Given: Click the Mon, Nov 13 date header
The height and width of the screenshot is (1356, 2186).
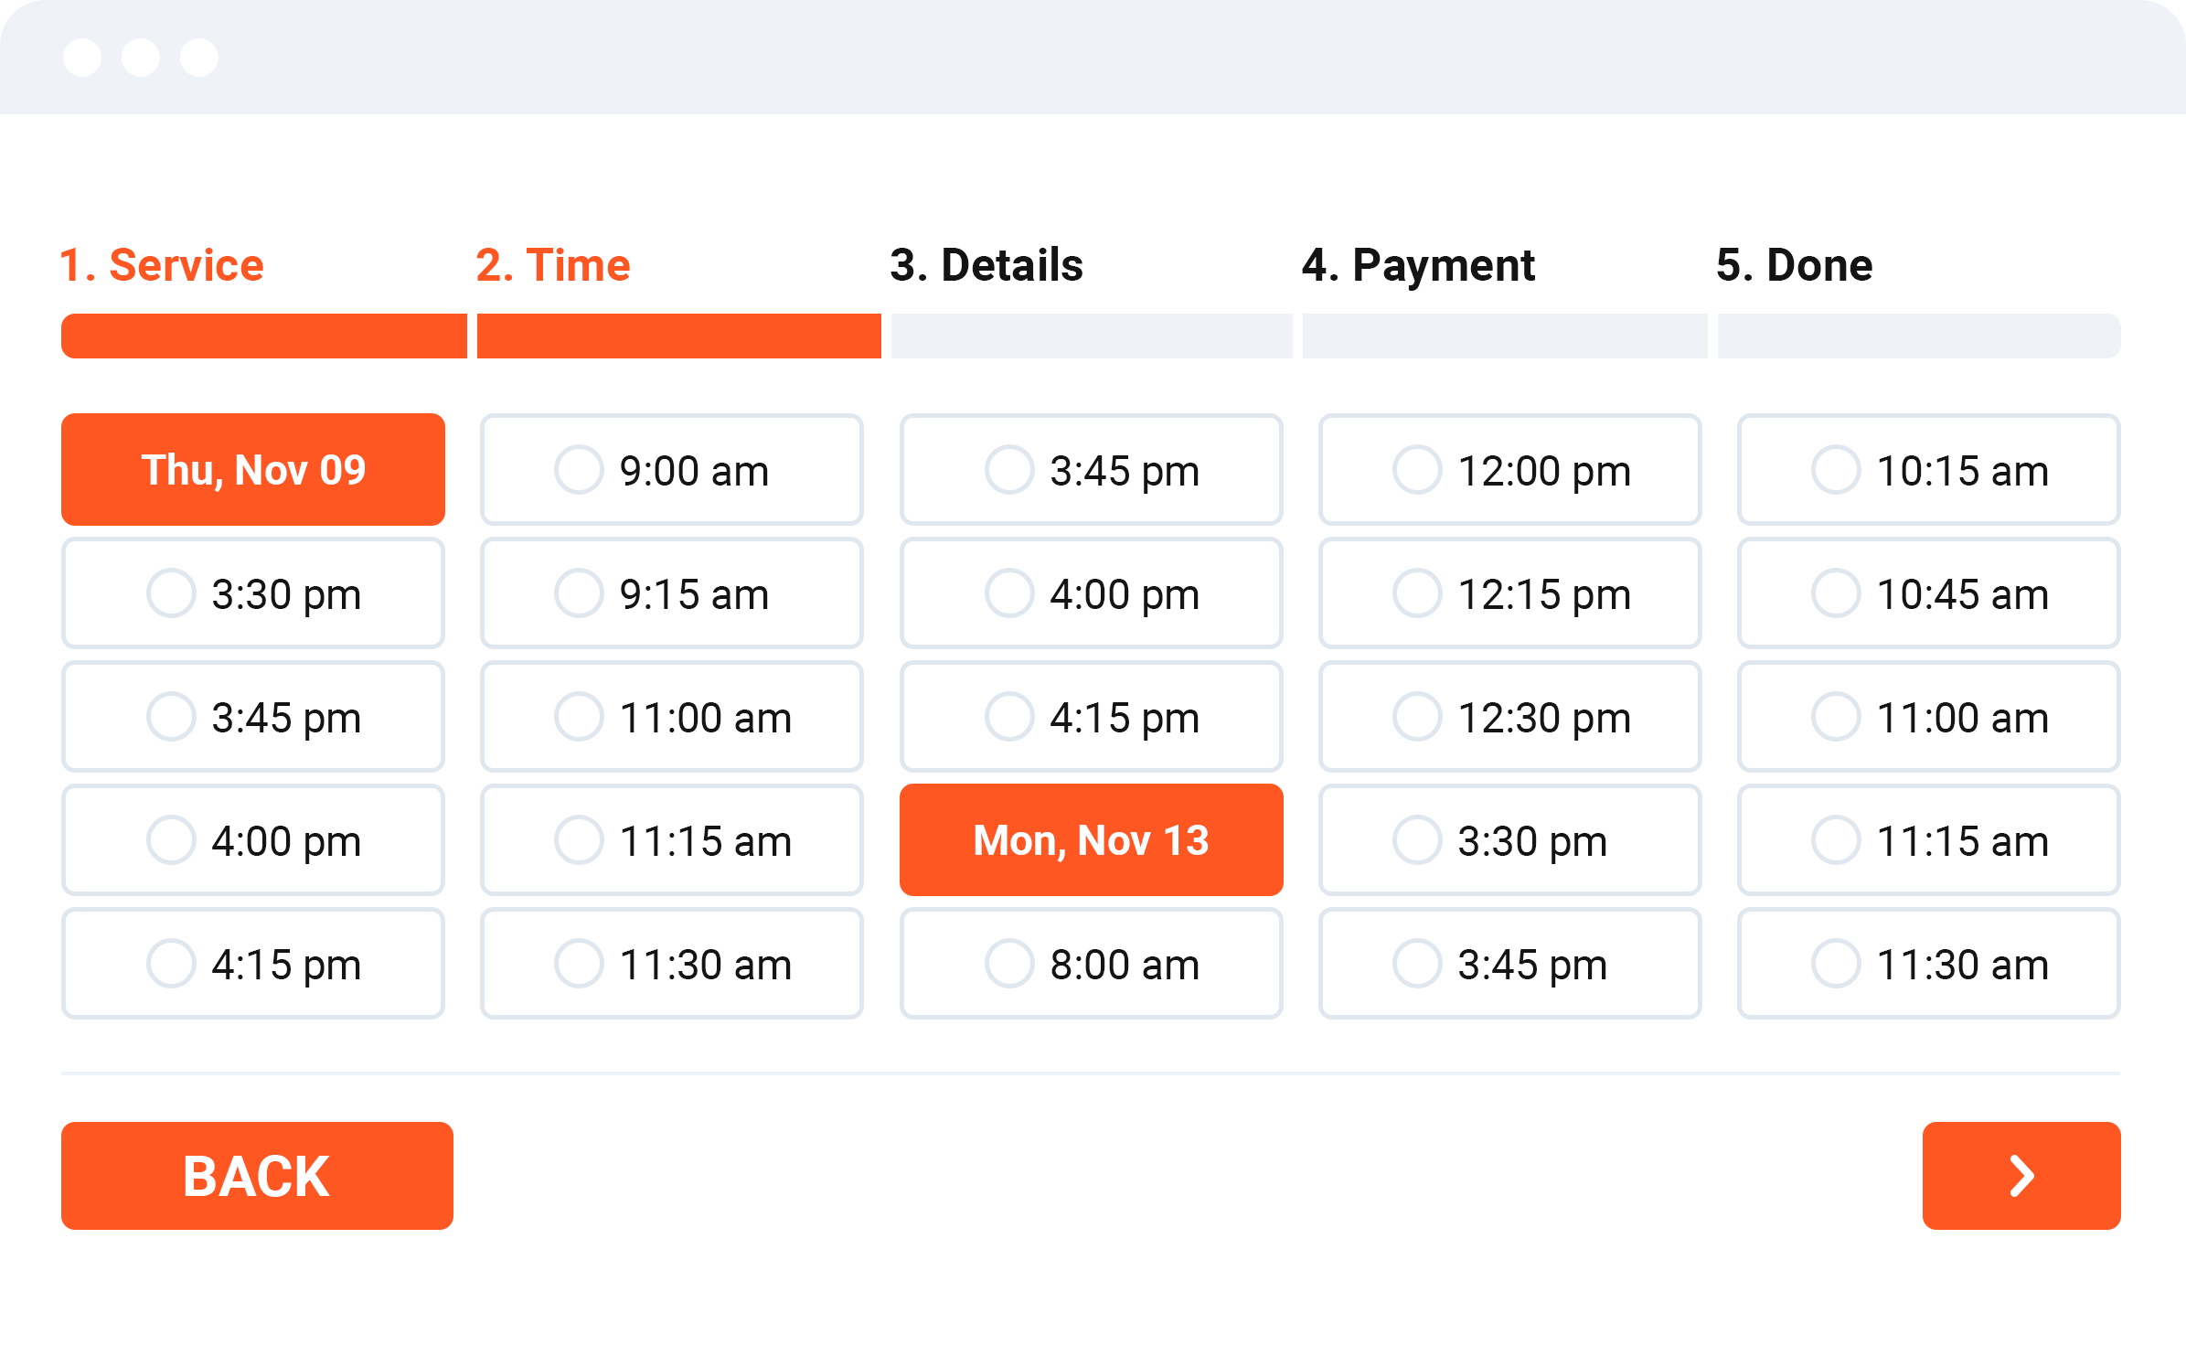Looking at the screenshot, I should (1091, 840).
